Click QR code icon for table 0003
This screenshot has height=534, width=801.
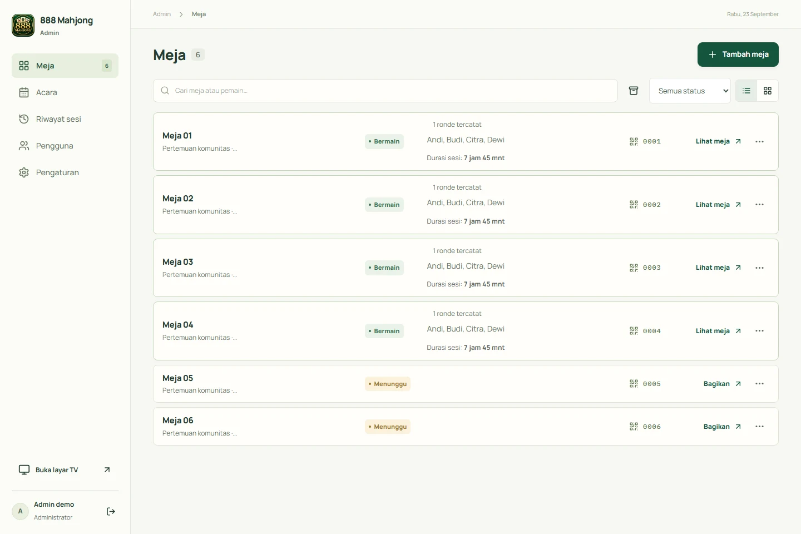pyautogui.click(x=634, y=268)
